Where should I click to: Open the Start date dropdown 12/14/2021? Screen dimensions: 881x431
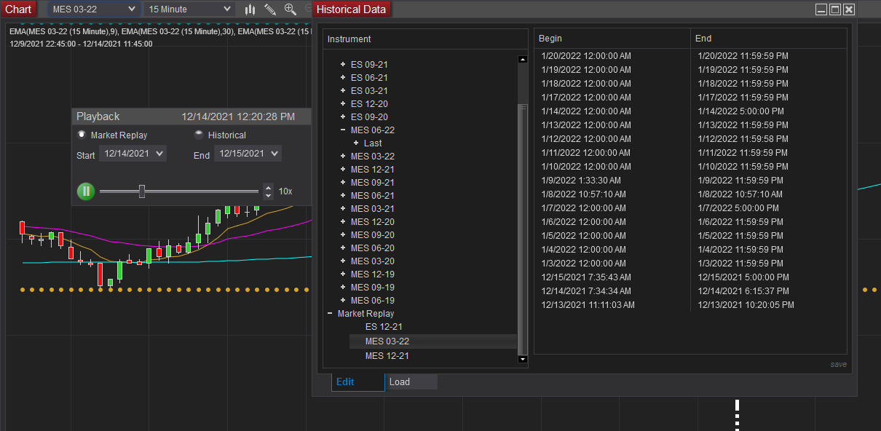pyautogui.click(x=133, y=154)
